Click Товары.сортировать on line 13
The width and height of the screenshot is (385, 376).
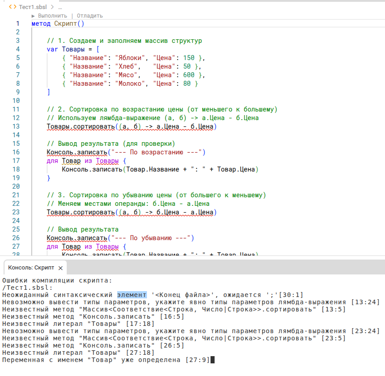81,126
